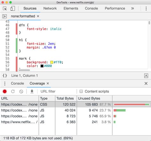Activate the inspect element picker icon

(5, 9)
